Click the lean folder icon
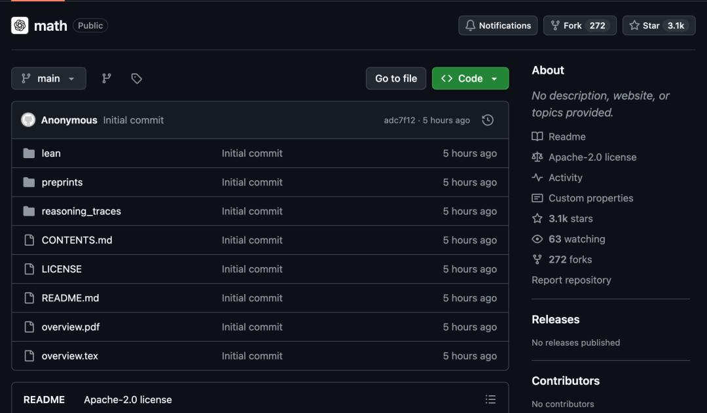This screenshot has height=413, width=707. click(29, 154)
